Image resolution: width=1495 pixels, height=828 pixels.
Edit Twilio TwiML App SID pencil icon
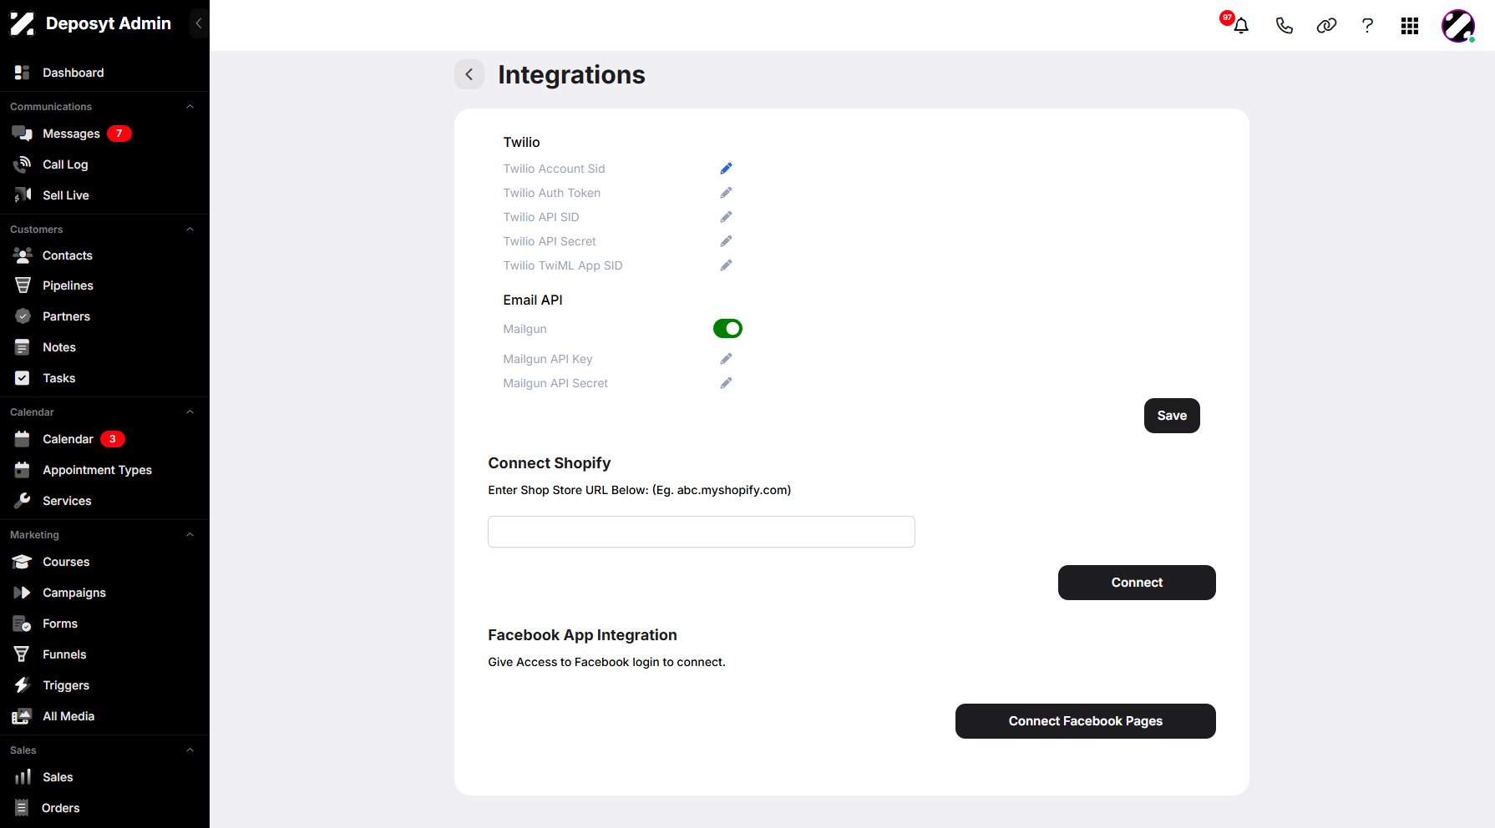pyautogui.click(x=726, y=265)
